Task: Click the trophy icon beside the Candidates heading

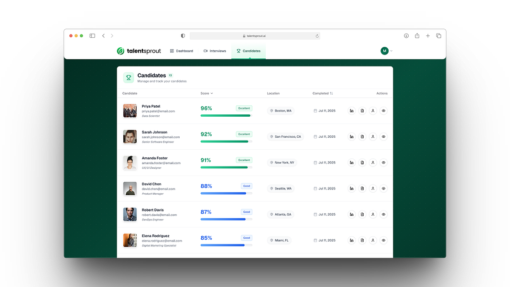Action: [128, 77]
